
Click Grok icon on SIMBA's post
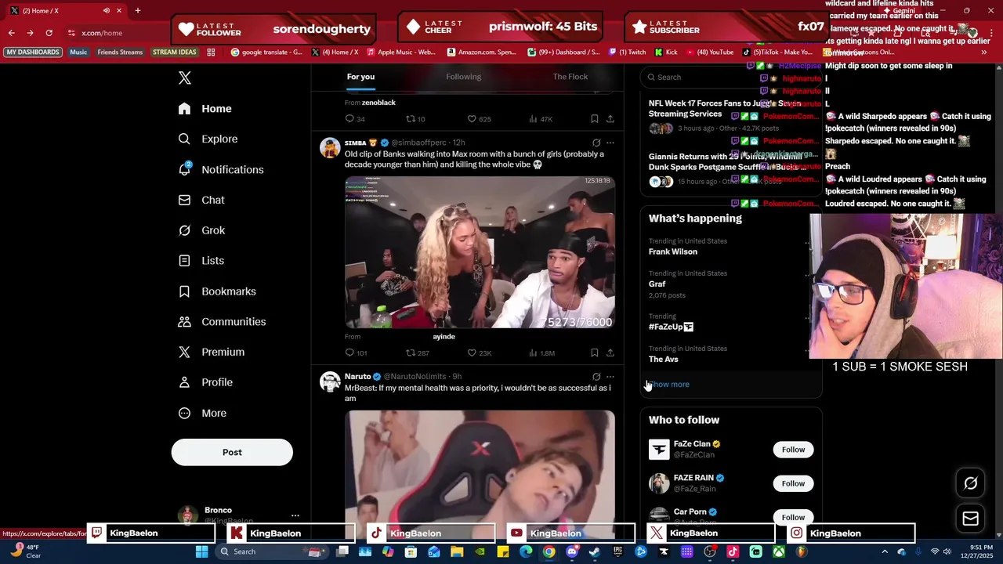coord(596,143)
